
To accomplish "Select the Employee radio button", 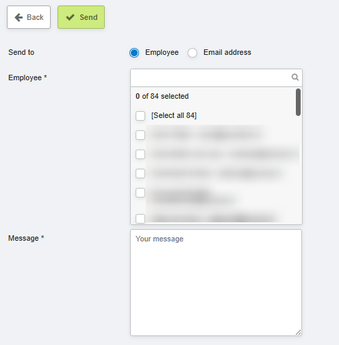I will tap(134, 53).
